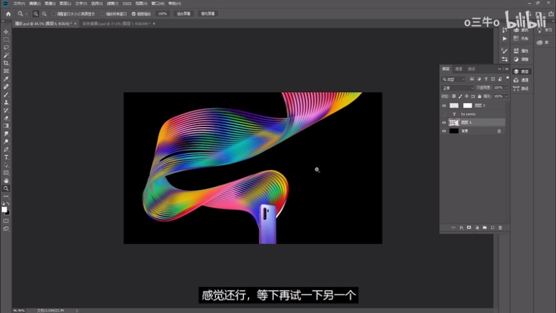Toggle Quick Mask mode icon
556x313 pixels.
6,221
